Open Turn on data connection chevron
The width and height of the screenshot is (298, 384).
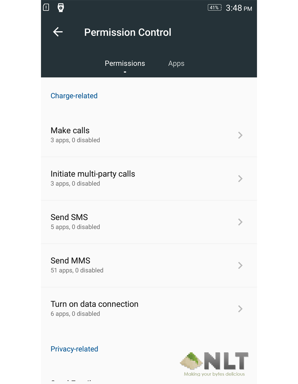coord(240,308)
